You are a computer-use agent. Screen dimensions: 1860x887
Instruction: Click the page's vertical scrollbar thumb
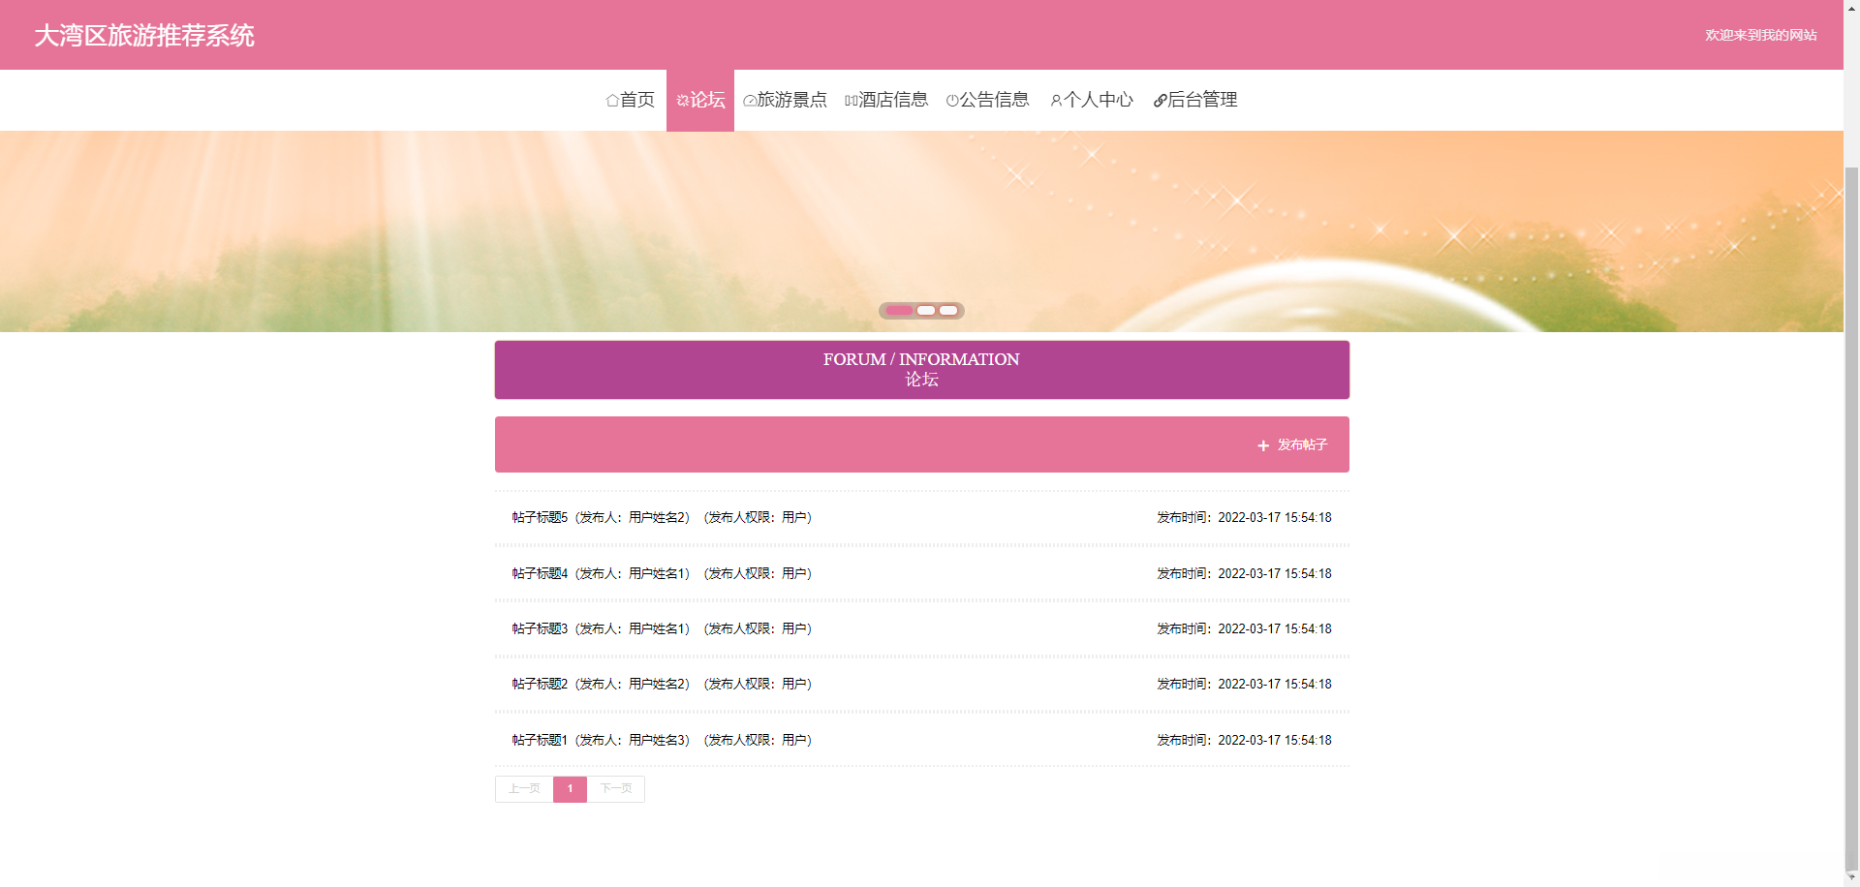pos(1851,518)
